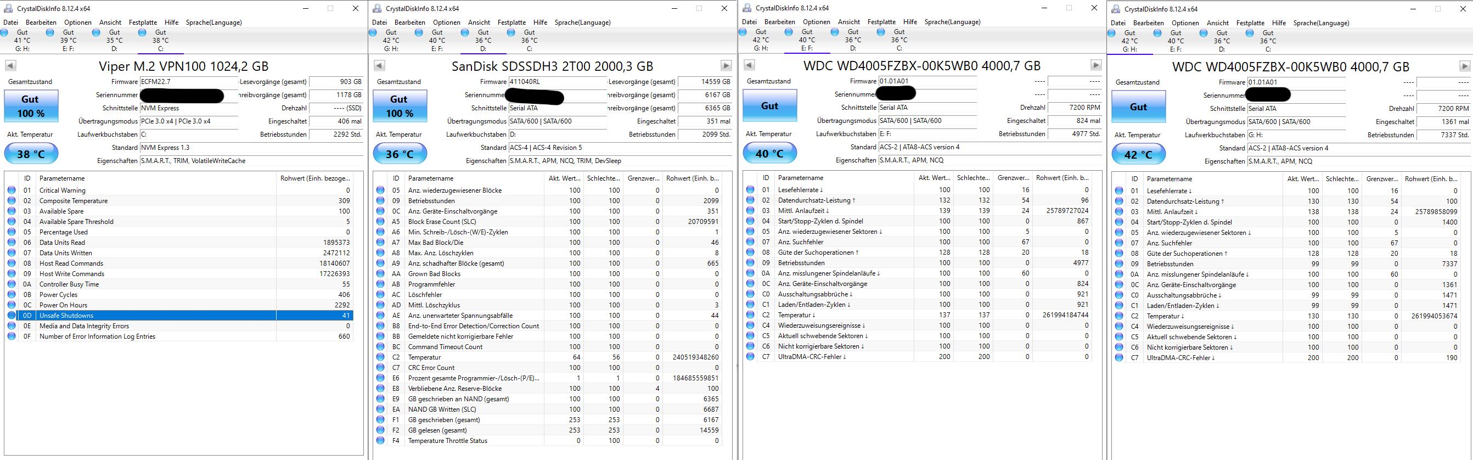The width and height of the screenshot is (1473, 460).
Task: Click Gut 100 % health button in Viper window
Action: tap(31, 106)
